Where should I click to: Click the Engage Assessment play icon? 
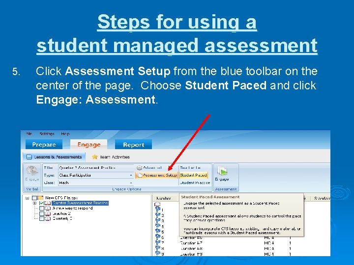coord(222,171)
